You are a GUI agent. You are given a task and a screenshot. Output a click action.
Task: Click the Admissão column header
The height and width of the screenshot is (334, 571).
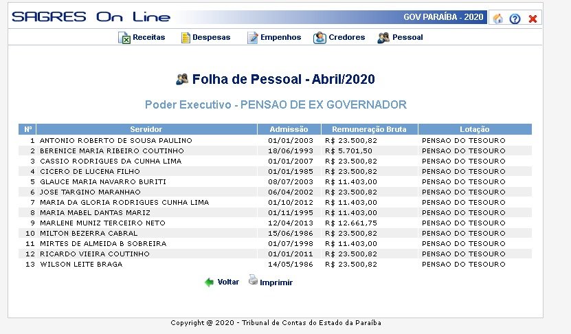pos(289,129)
